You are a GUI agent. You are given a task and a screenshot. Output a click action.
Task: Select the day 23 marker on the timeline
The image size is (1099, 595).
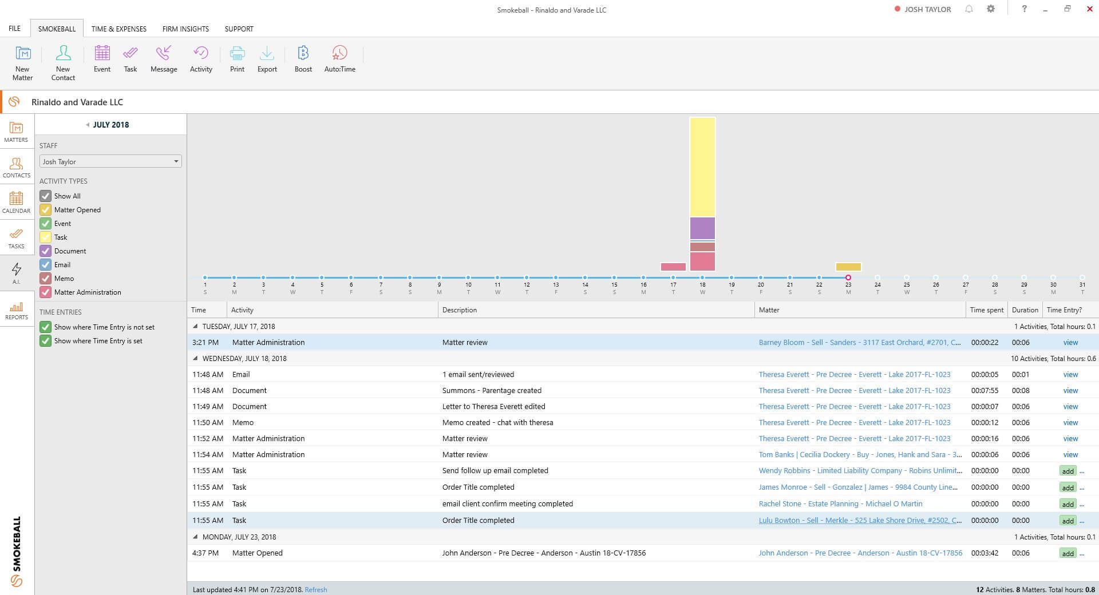(x=848, y=277)
